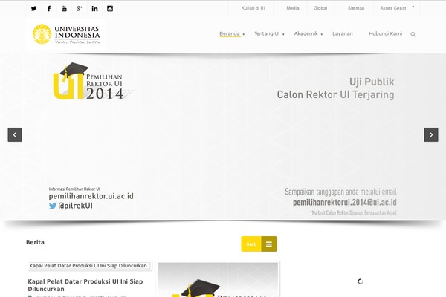Click the list view icon beside Sort

[x=269, y=244]
